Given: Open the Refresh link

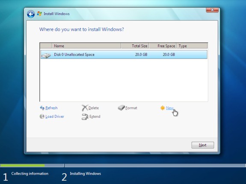Looking at the screenshot, I should 51,108.
